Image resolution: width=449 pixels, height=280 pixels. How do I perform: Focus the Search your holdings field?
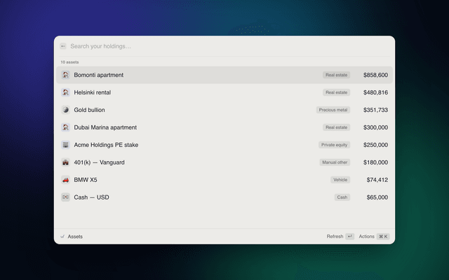point(229,46)
